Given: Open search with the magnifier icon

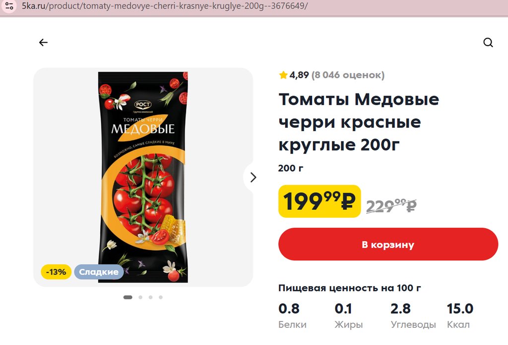Looking at the screenshot, I should point(488,43).
